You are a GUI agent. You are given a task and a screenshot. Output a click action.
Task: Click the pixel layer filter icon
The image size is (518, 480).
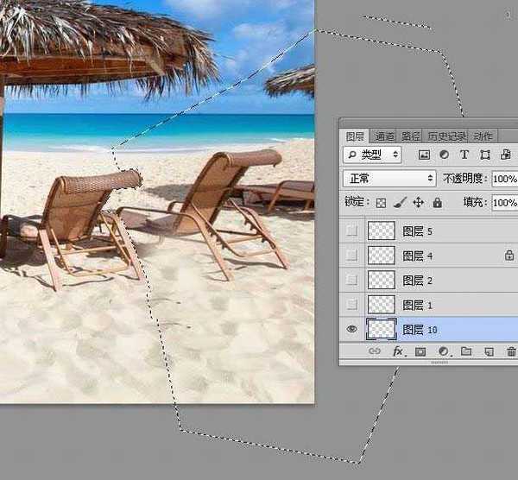[424, 155]
